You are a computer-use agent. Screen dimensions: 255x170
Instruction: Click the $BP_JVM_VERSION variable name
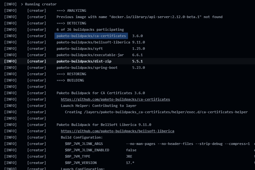coord(81,163)
